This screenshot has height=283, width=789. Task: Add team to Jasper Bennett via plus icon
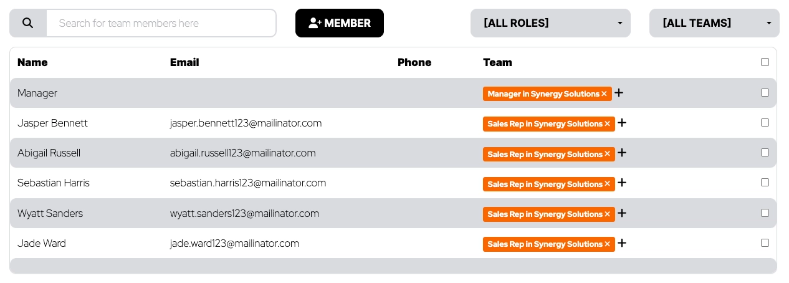coord(622,123)
